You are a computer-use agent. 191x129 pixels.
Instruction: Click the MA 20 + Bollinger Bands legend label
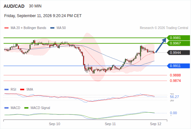click(x=28, y=28)
